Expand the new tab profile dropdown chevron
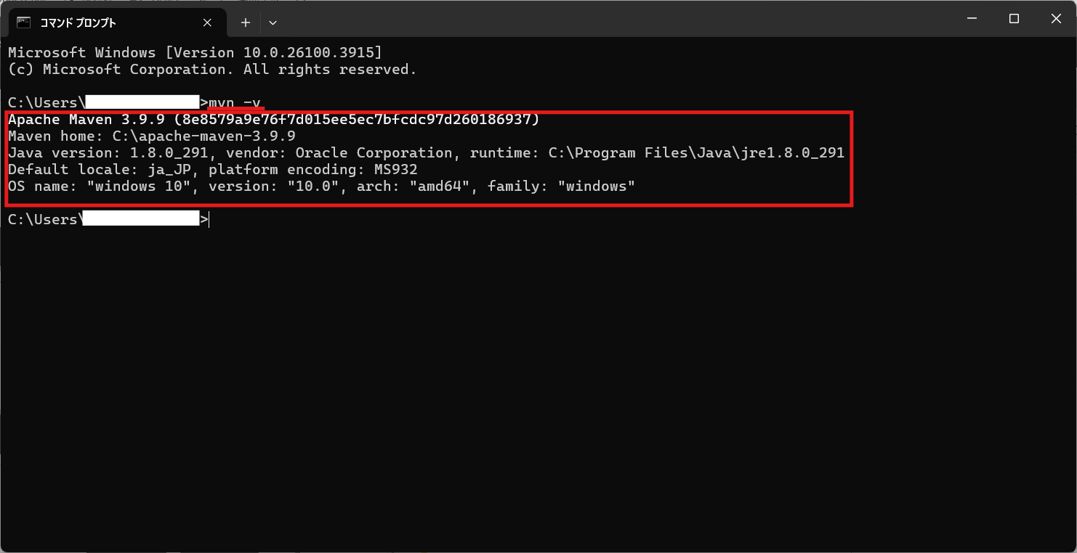Image resolution: width=1077 pixels, height=553 pixels. (x=273, y=22)
